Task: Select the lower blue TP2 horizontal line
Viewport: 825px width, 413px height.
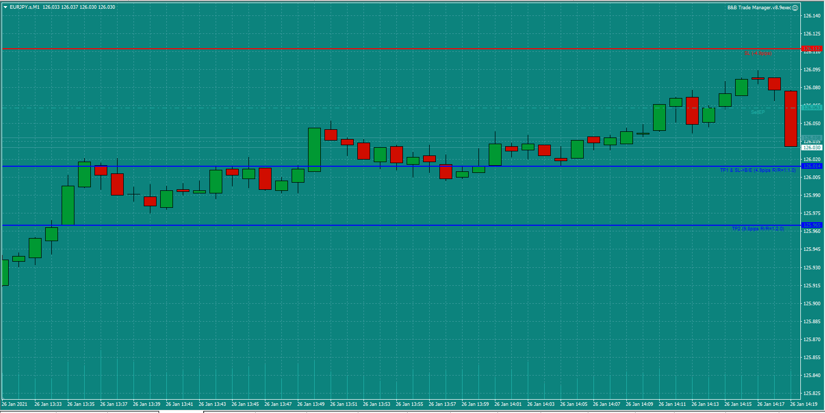Action: [400, 225]
